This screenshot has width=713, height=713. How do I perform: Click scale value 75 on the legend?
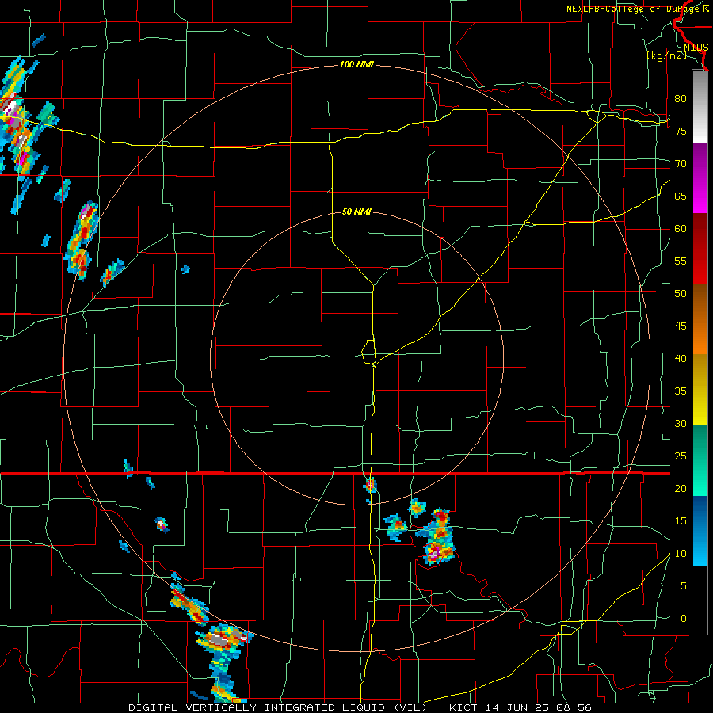click(681, 131)
